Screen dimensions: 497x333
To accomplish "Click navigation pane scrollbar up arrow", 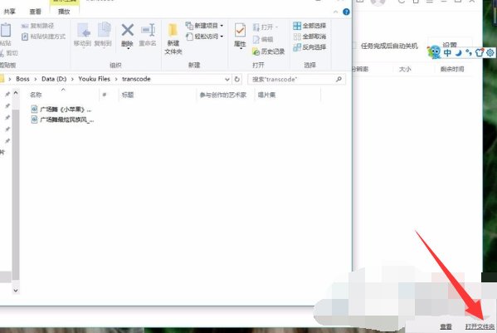I will coord(16,93).
